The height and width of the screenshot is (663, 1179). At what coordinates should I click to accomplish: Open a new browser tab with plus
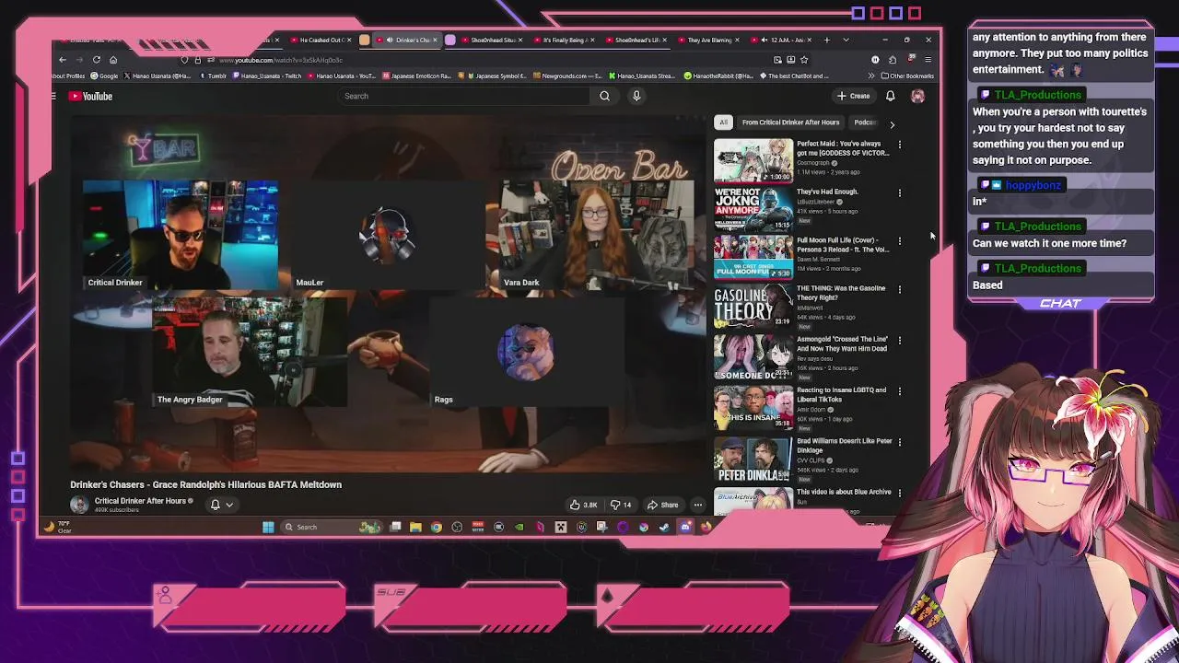[x=826, y=40]
